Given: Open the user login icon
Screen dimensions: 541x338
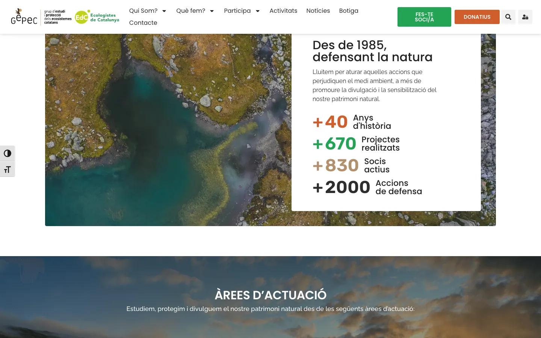Looking at the screenshot, I should (525, 17).
